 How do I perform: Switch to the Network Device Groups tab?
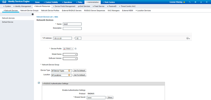tap(29, 10)
